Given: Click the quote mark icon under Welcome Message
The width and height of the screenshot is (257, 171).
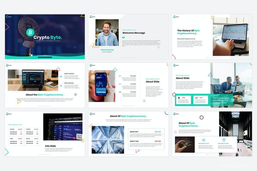Looking at the screenshot, I should pyautogui.click(x=123, y=38).
